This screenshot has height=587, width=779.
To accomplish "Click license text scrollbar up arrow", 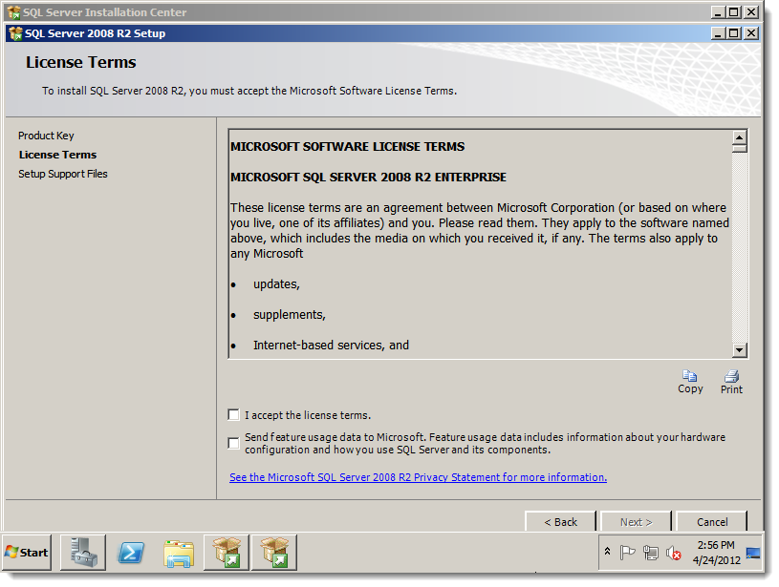I will tap(739, 137).
